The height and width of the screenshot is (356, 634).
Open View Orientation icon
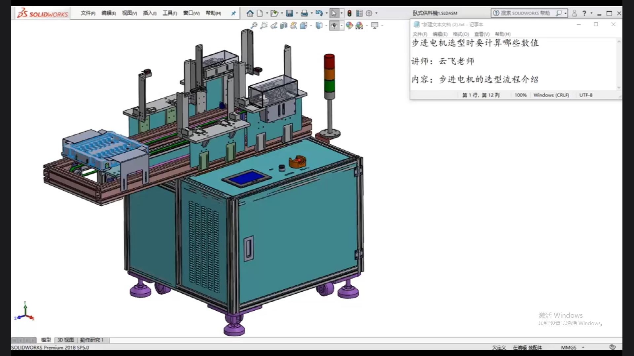(x=304, y=25)
